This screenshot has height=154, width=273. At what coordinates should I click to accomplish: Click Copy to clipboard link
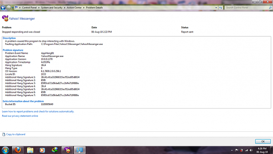tap(16, 134)
